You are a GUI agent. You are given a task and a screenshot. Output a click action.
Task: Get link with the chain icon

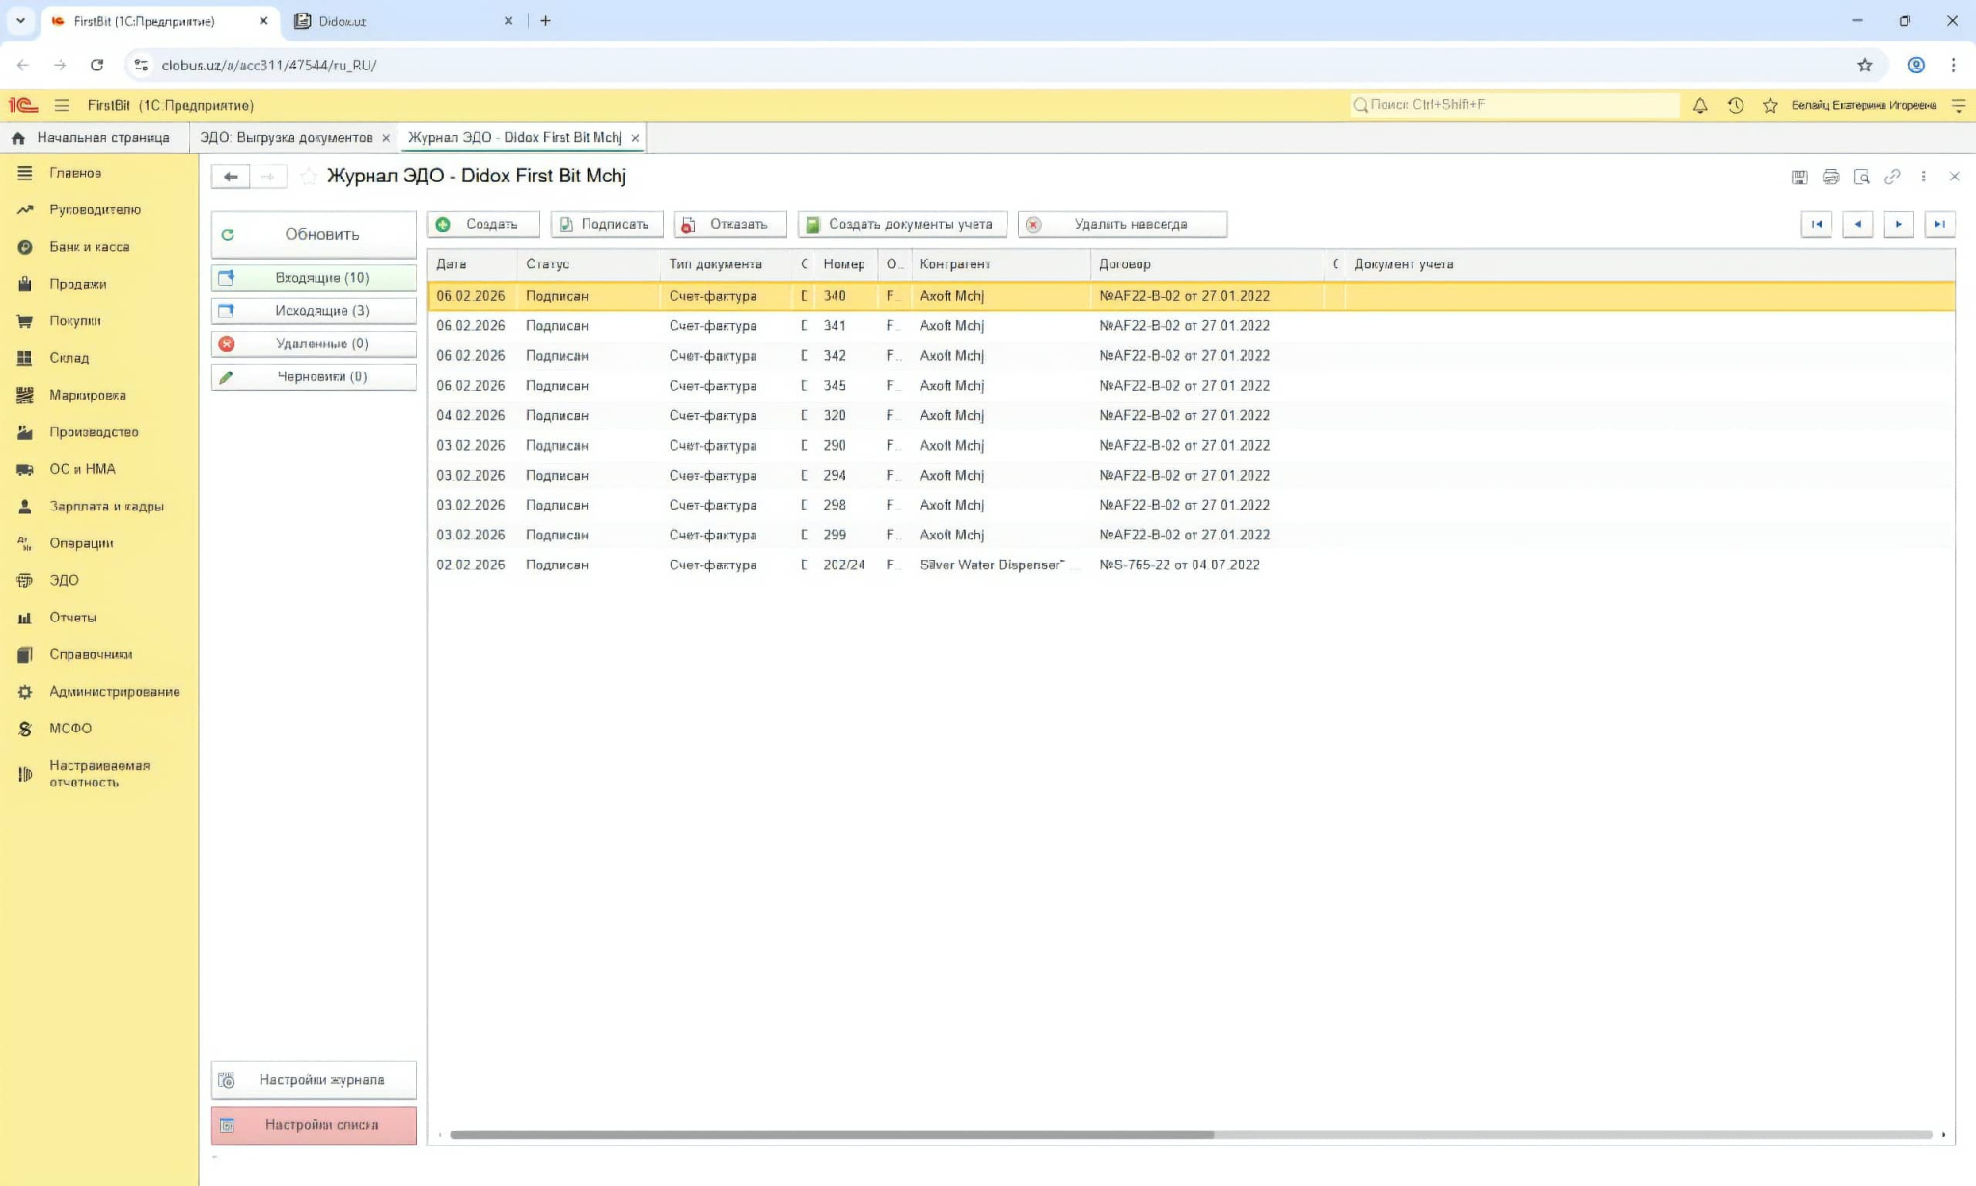(1892, 177)
